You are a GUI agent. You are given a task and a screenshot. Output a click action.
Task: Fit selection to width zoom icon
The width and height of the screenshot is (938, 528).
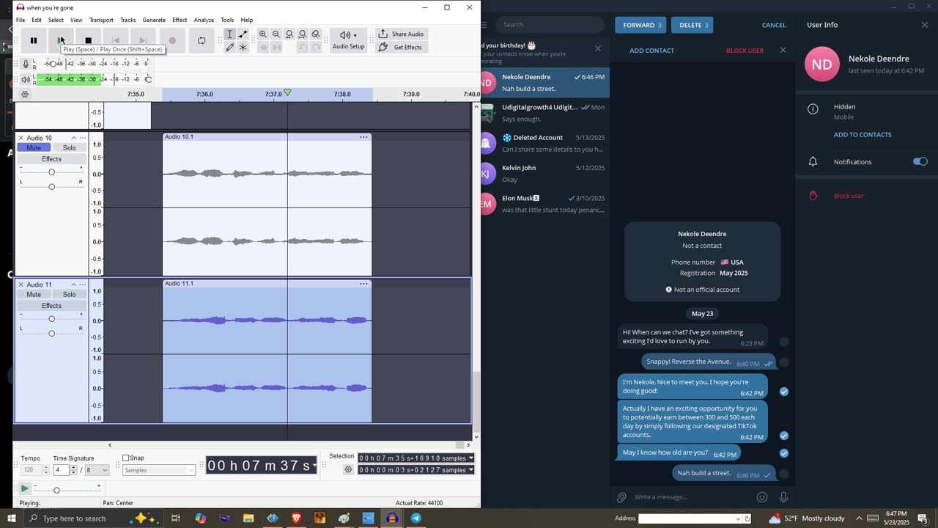pos(289,34)
